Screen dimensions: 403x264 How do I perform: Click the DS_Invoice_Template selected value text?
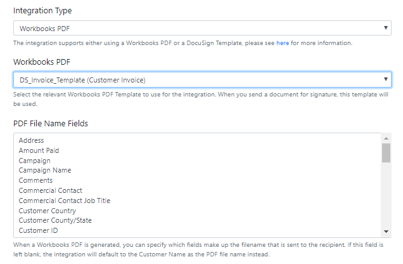pos(82,80)
